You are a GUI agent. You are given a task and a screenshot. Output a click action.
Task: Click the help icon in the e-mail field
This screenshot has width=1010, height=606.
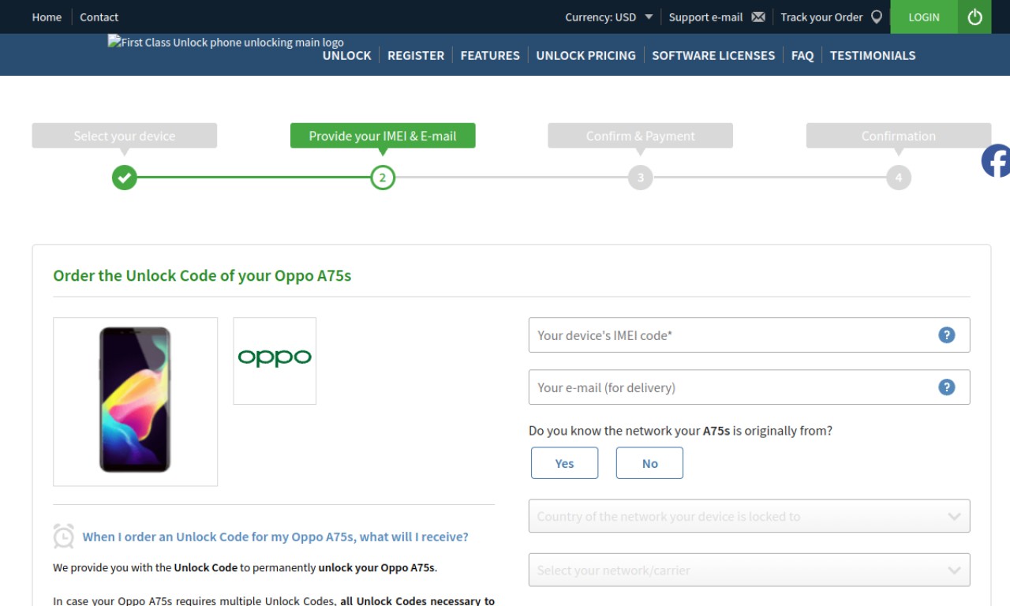click(x=947, y=387)
